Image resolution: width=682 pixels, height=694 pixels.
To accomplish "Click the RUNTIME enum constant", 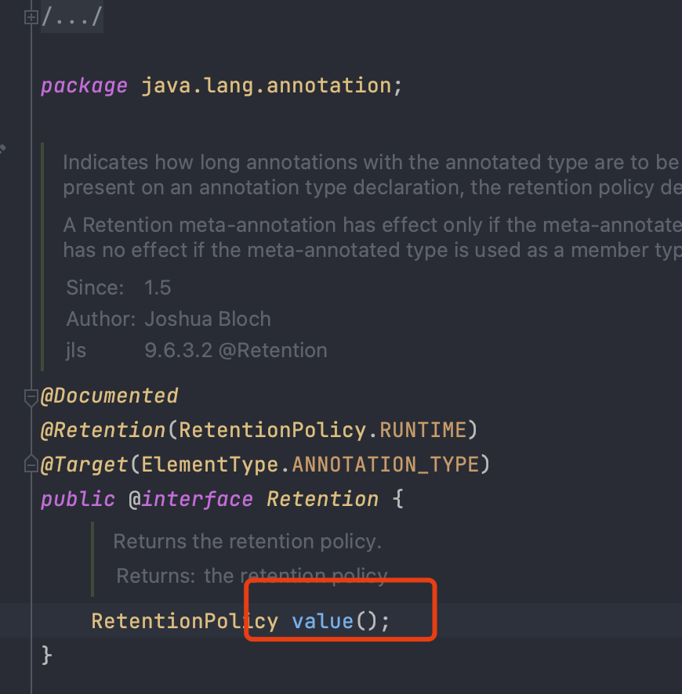I will [x=423, y=430].
